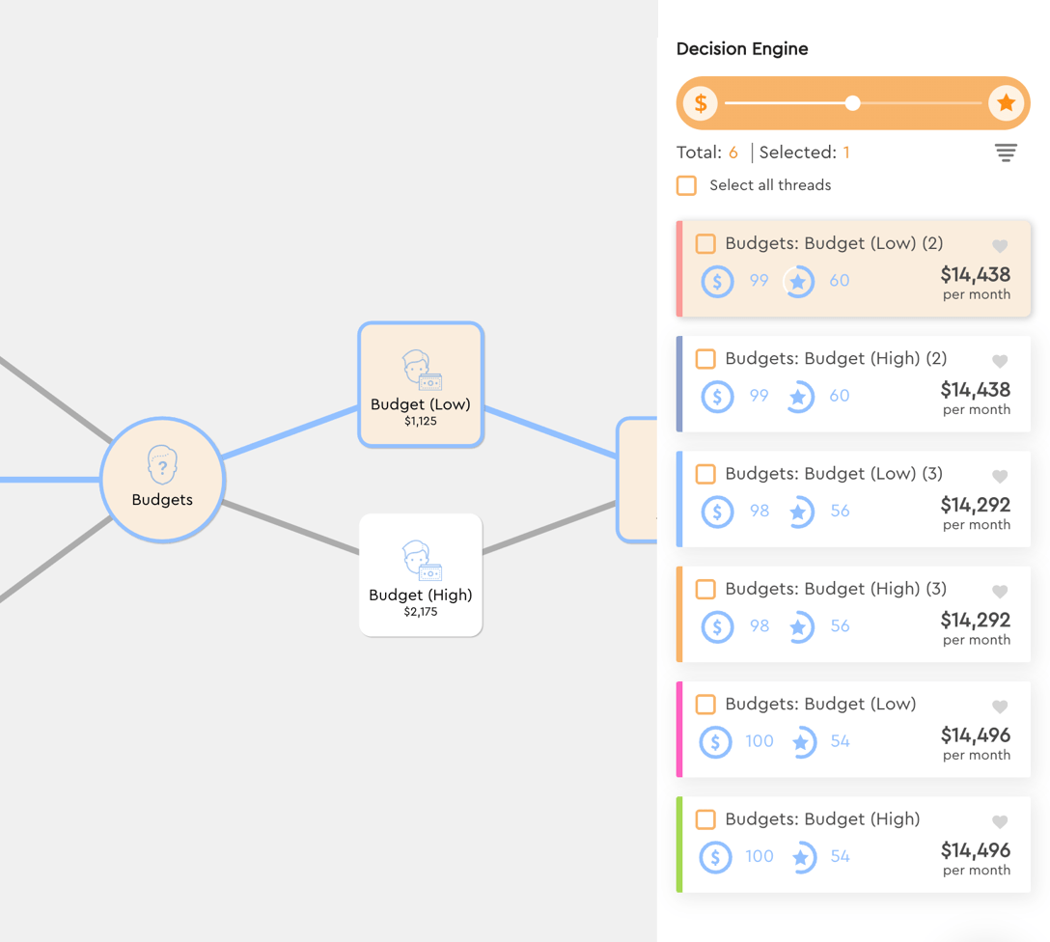The height and width of the screenshot is (942, 1050).
Task: Click the dollar icon on slider left end
Action: [x=701, y=103]
